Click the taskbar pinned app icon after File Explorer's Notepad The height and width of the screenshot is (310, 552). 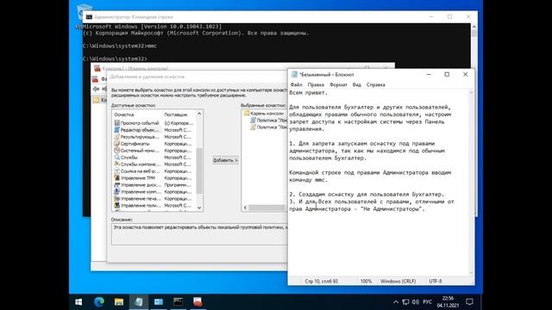158,302
